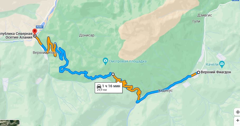
Task: Select the Верхний Унал place label
Action: coord(45,53)
